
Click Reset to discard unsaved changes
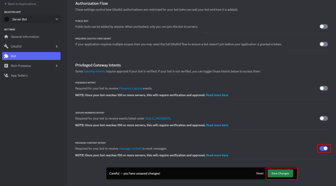point(260,173)
